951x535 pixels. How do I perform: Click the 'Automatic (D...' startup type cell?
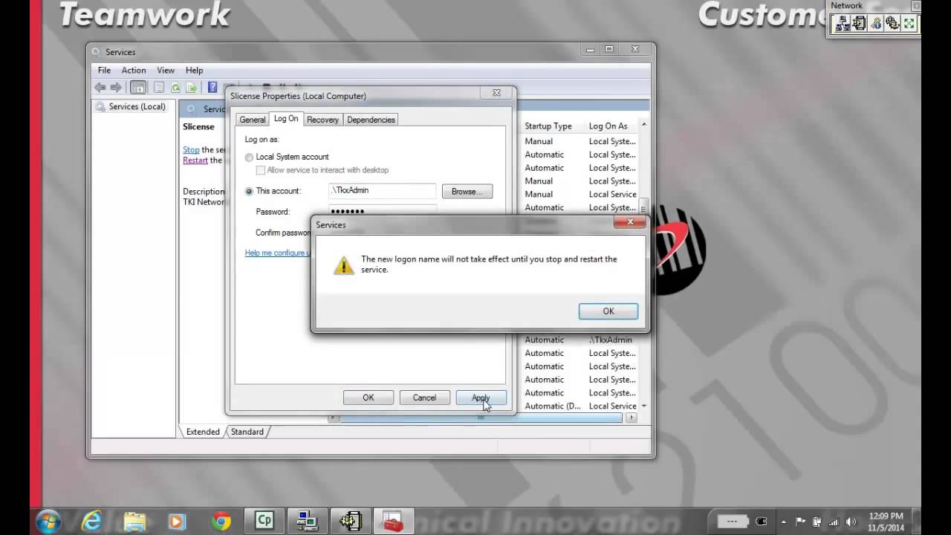click(553, 406)
